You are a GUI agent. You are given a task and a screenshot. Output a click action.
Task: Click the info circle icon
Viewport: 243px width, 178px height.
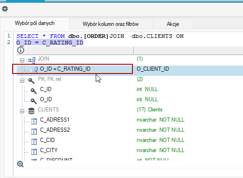[x=20, y=50]
